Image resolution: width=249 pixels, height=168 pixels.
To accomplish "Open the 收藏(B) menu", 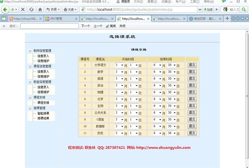I will [166, 1].
